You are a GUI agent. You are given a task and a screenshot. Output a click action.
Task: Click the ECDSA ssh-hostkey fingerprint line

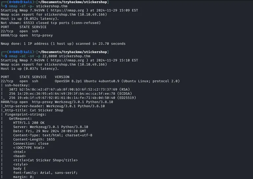[x=65, y=94]
